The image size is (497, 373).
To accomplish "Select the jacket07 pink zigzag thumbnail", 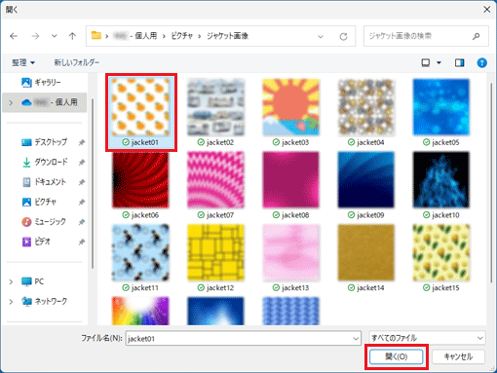I will pyautogui.click(x=215, y=180).
